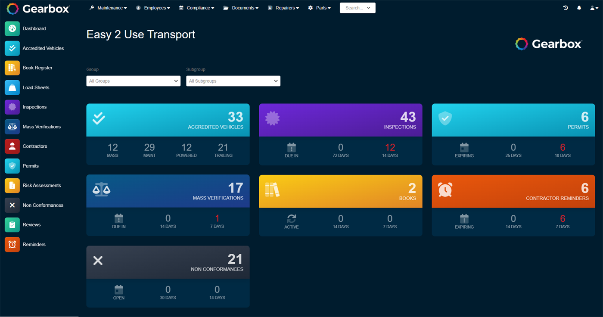This screenshot has width=603, height=317.
Task: Open the 6 Permits card header
Action: pyautogui.click(x=513, y=120)
